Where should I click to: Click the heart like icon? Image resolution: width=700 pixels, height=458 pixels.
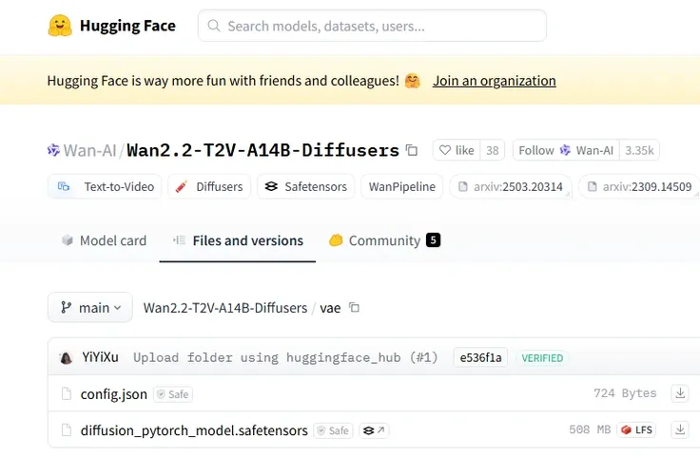pyautogui.click(x=445, y=150)
